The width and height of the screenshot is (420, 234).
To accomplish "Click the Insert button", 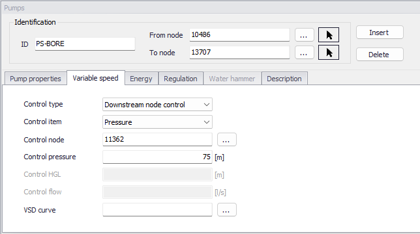I will coord(380,32).
